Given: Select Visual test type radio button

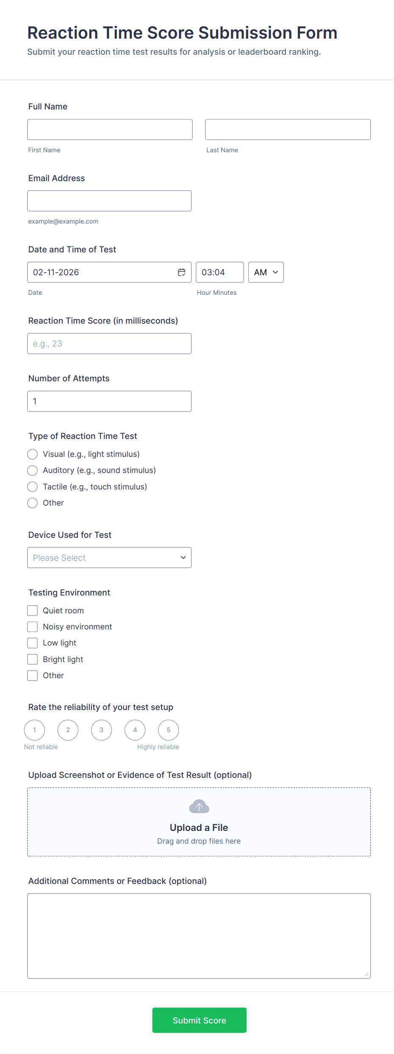Looking at the screenshot, I should [x=32, y=454].
